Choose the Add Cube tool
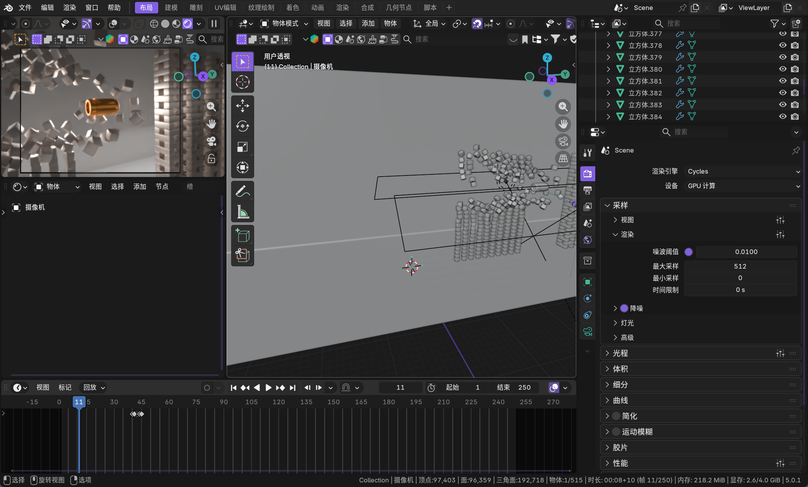The width and height of the screenshot is (808, 487). click(242, 235)
